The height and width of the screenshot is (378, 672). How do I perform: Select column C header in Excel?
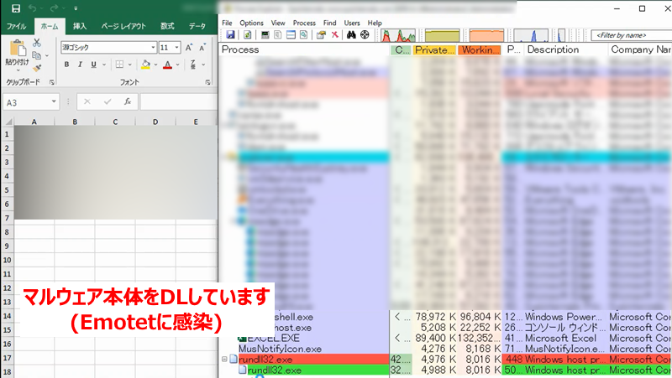pos(115,122)
